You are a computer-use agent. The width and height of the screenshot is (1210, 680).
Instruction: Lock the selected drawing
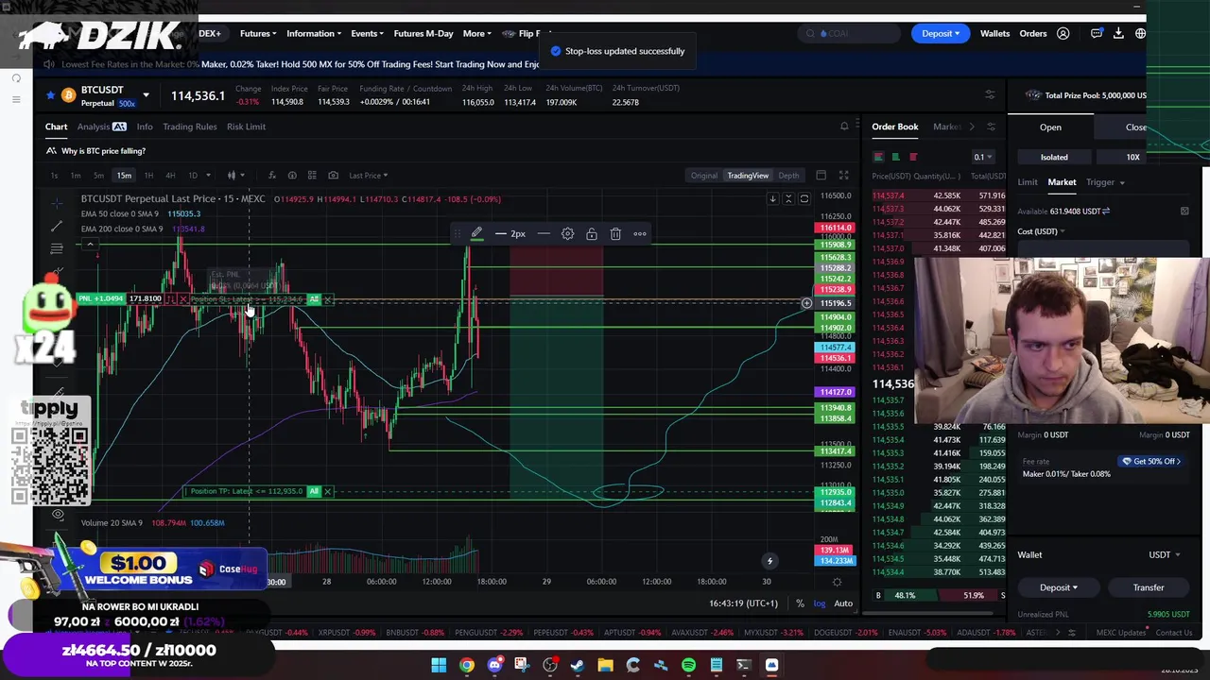click(592, 233)
